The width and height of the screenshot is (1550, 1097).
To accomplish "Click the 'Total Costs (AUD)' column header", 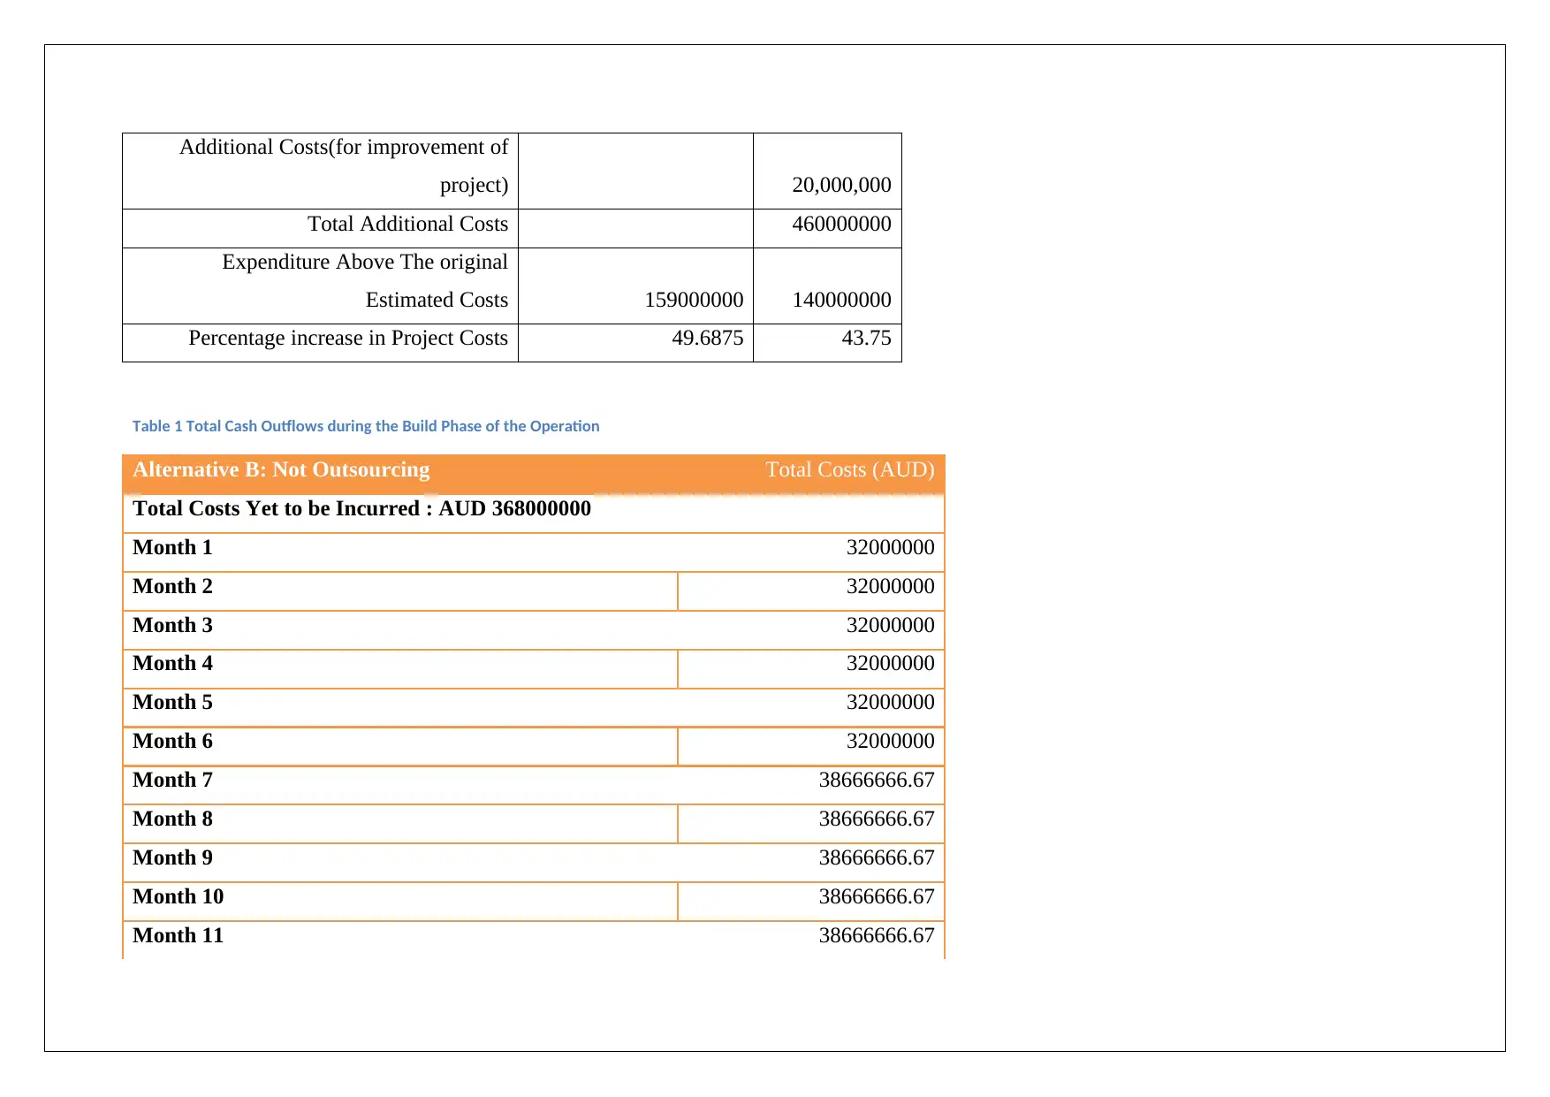I will (x=850, y=469).
